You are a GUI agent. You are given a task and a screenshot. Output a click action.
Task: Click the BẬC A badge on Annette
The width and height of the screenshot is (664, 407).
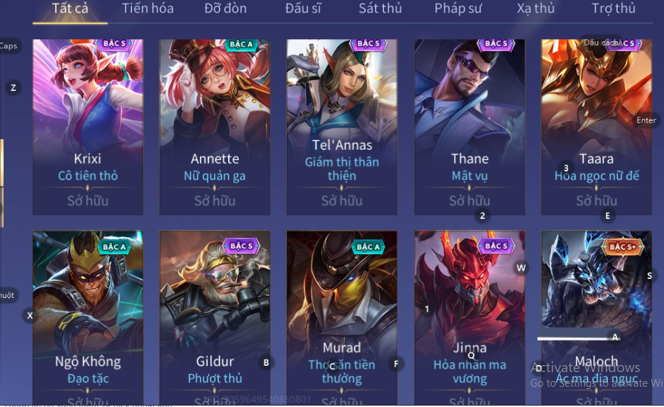tap(241, 45)
